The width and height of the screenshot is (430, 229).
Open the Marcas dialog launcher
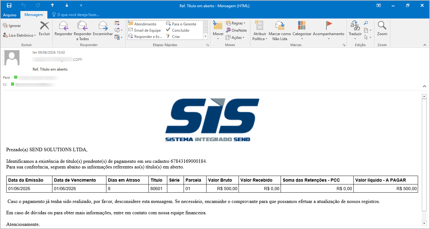tap(344, 45)
